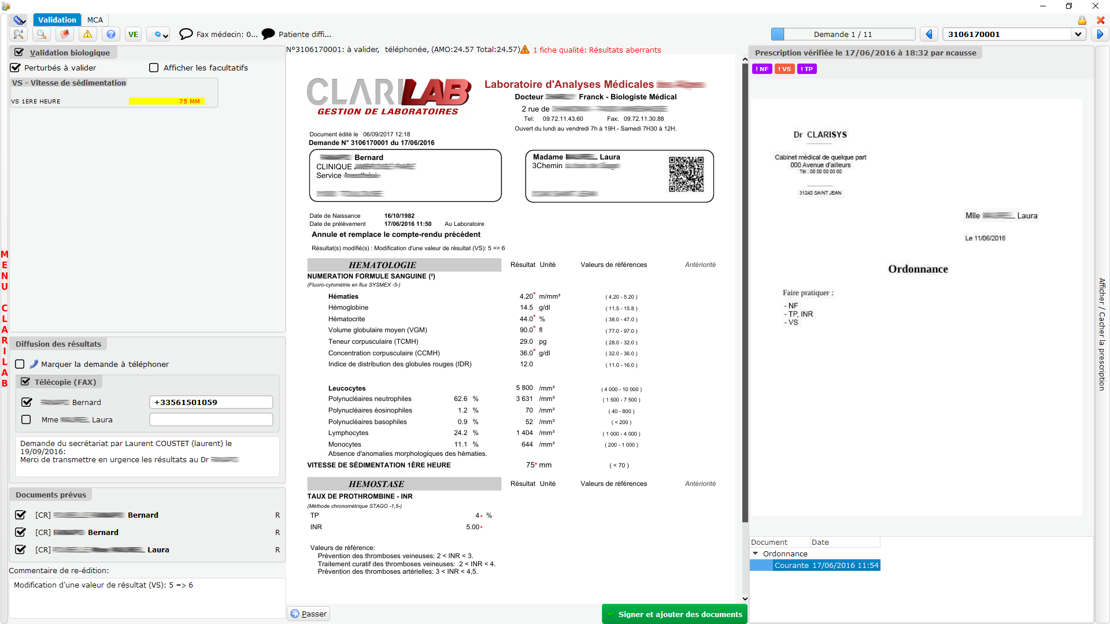Open the blue gear dropdown button
Screen dimensions: 1110x624
tap(158, 34)
